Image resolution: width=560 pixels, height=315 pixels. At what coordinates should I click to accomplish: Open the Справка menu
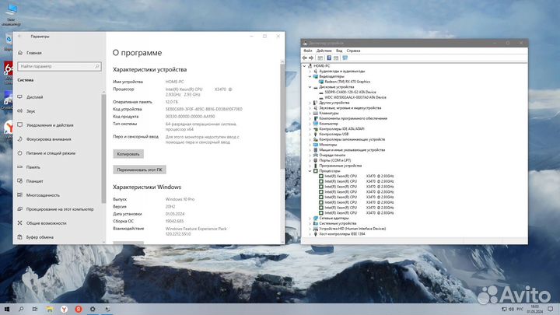(x=353, y=51)
